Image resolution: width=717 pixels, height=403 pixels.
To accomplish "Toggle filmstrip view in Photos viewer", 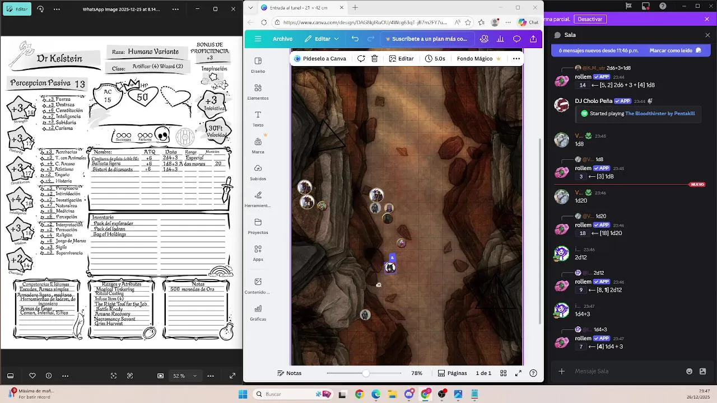I will [10, 376].
